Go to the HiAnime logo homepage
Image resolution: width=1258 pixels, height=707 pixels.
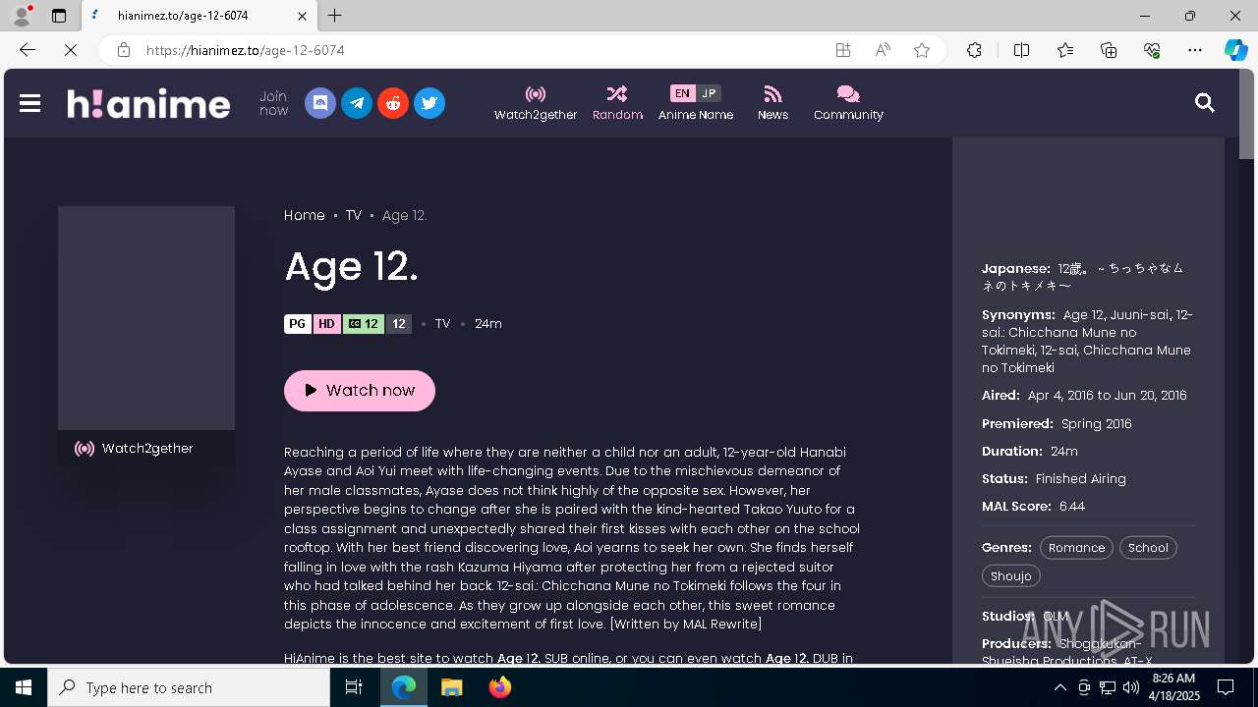pos(148,103)
